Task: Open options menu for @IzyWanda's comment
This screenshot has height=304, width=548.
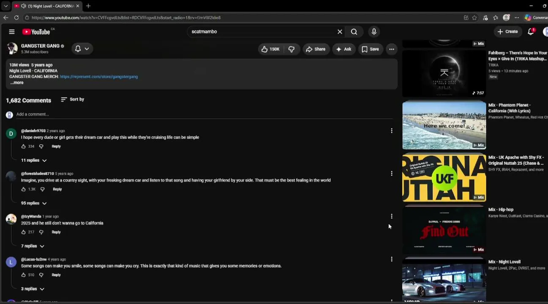Action: (392, 217)
